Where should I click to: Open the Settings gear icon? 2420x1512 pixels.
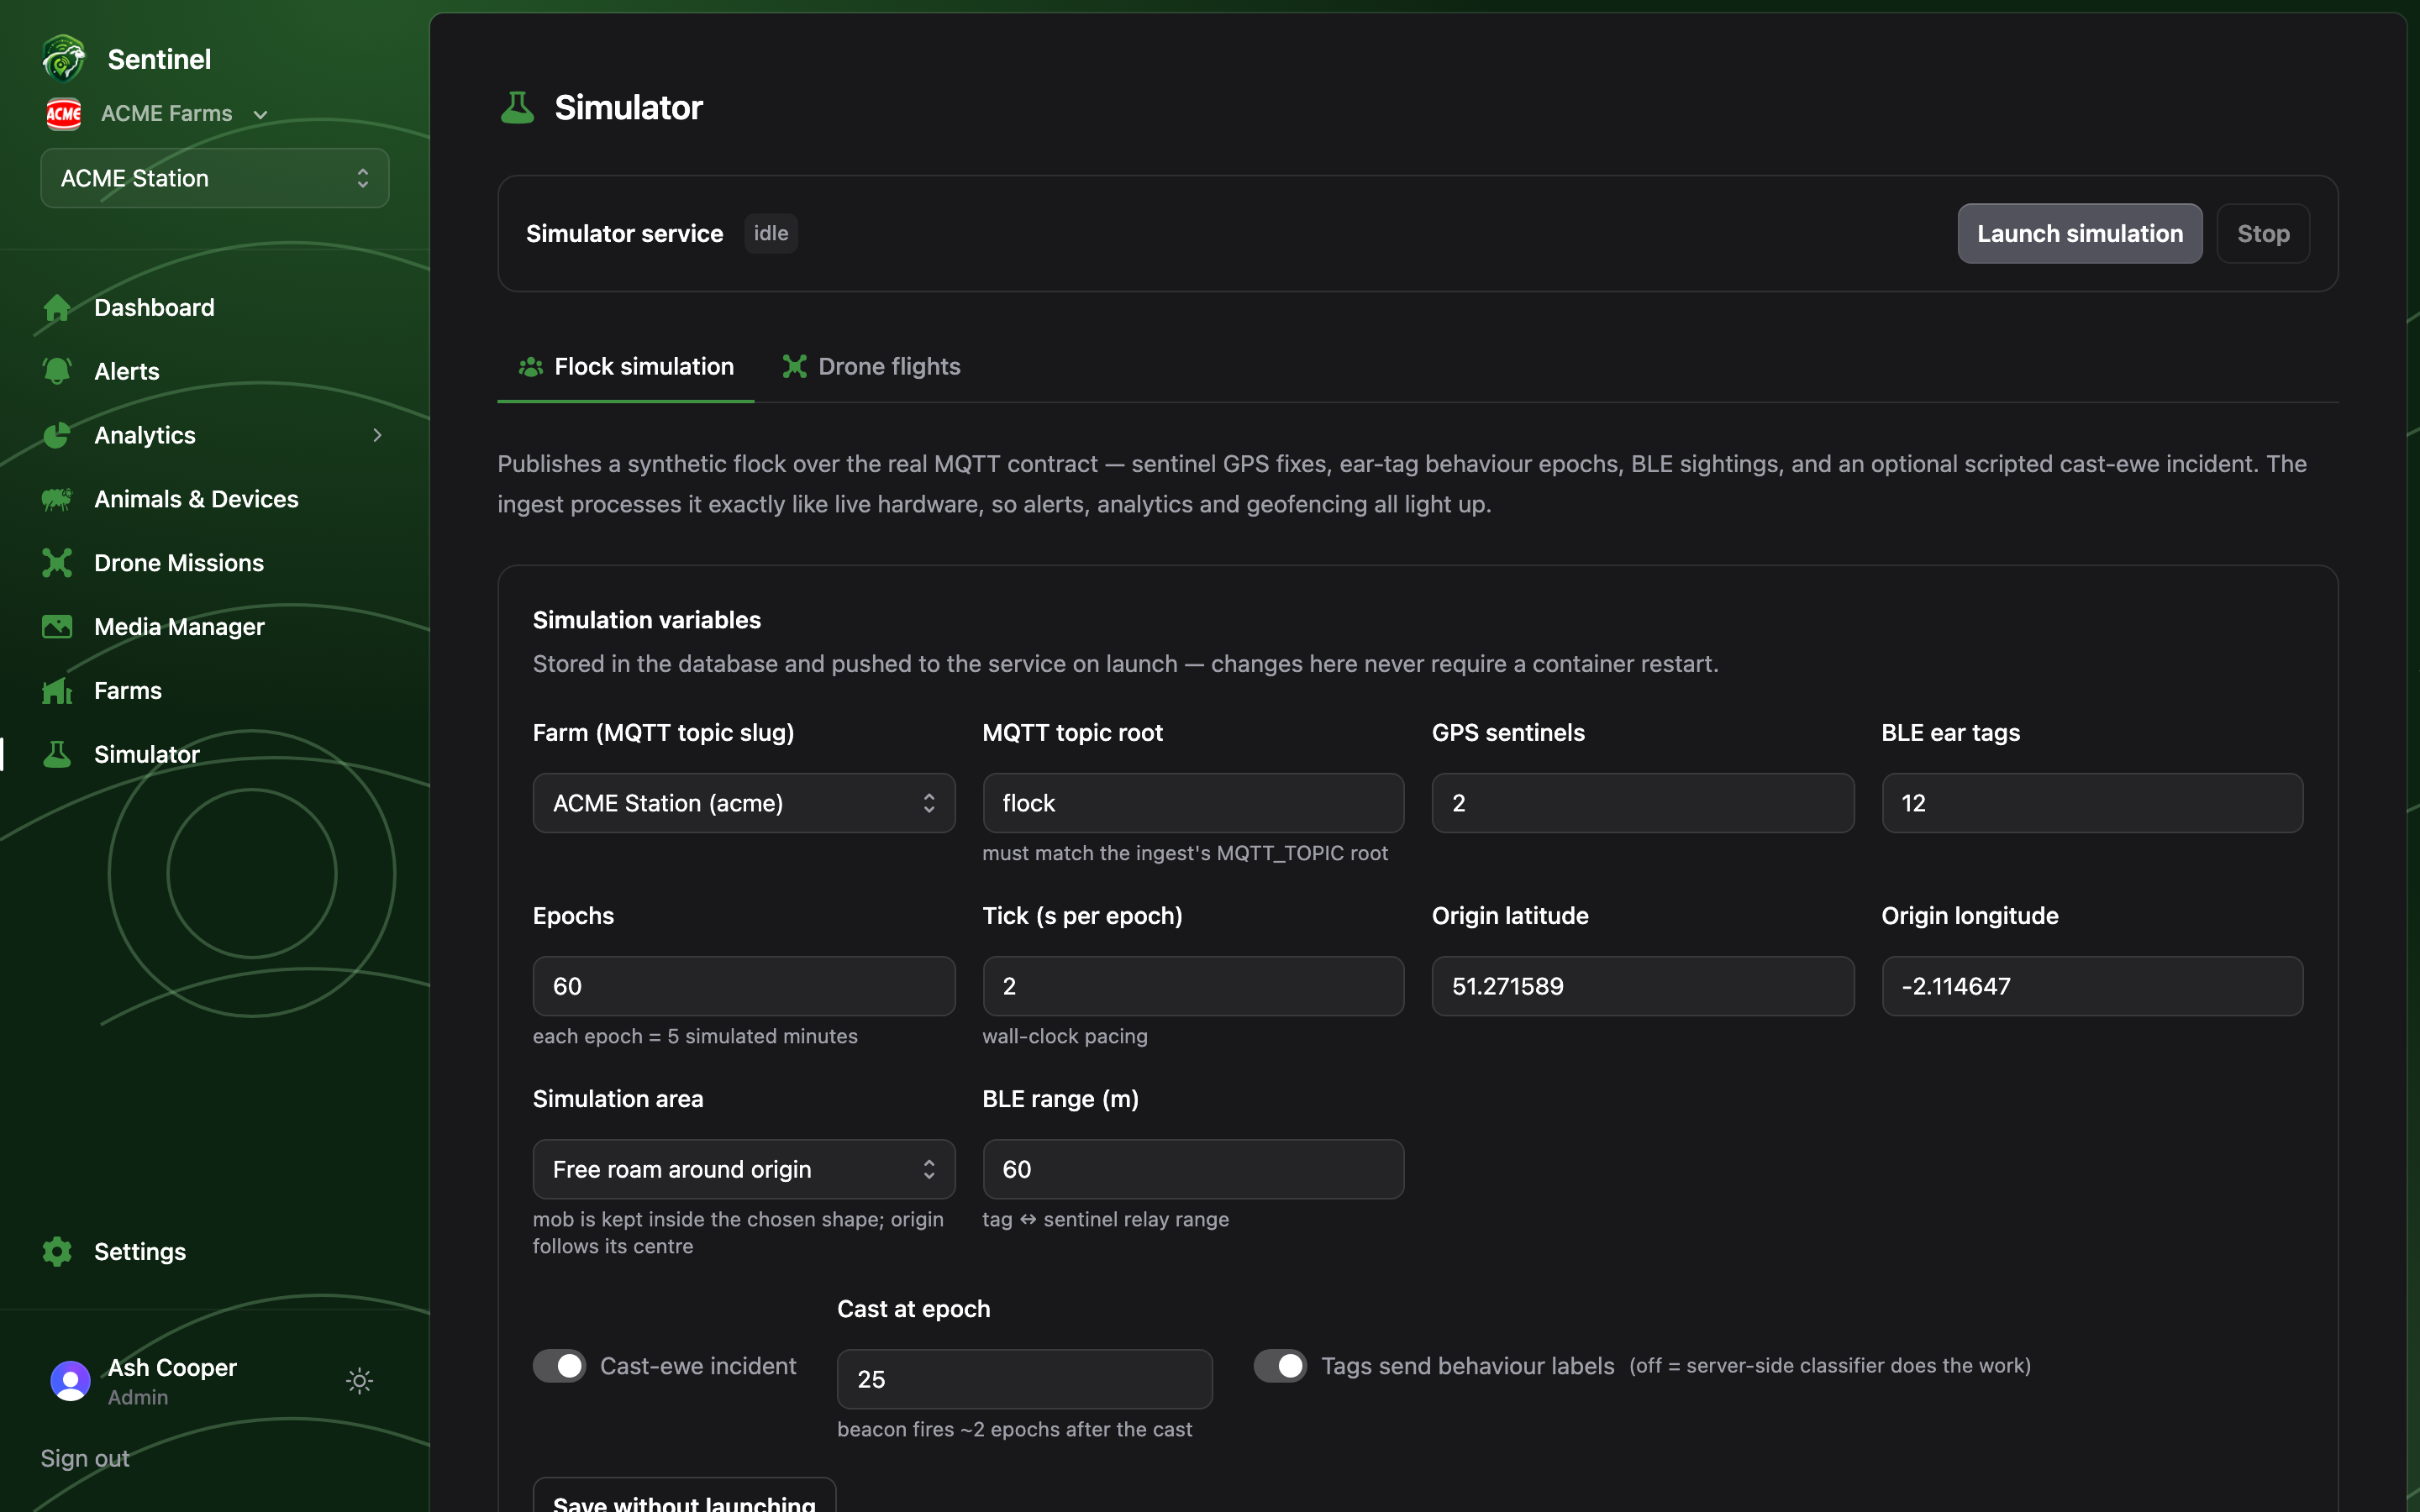coord(57,1252)
